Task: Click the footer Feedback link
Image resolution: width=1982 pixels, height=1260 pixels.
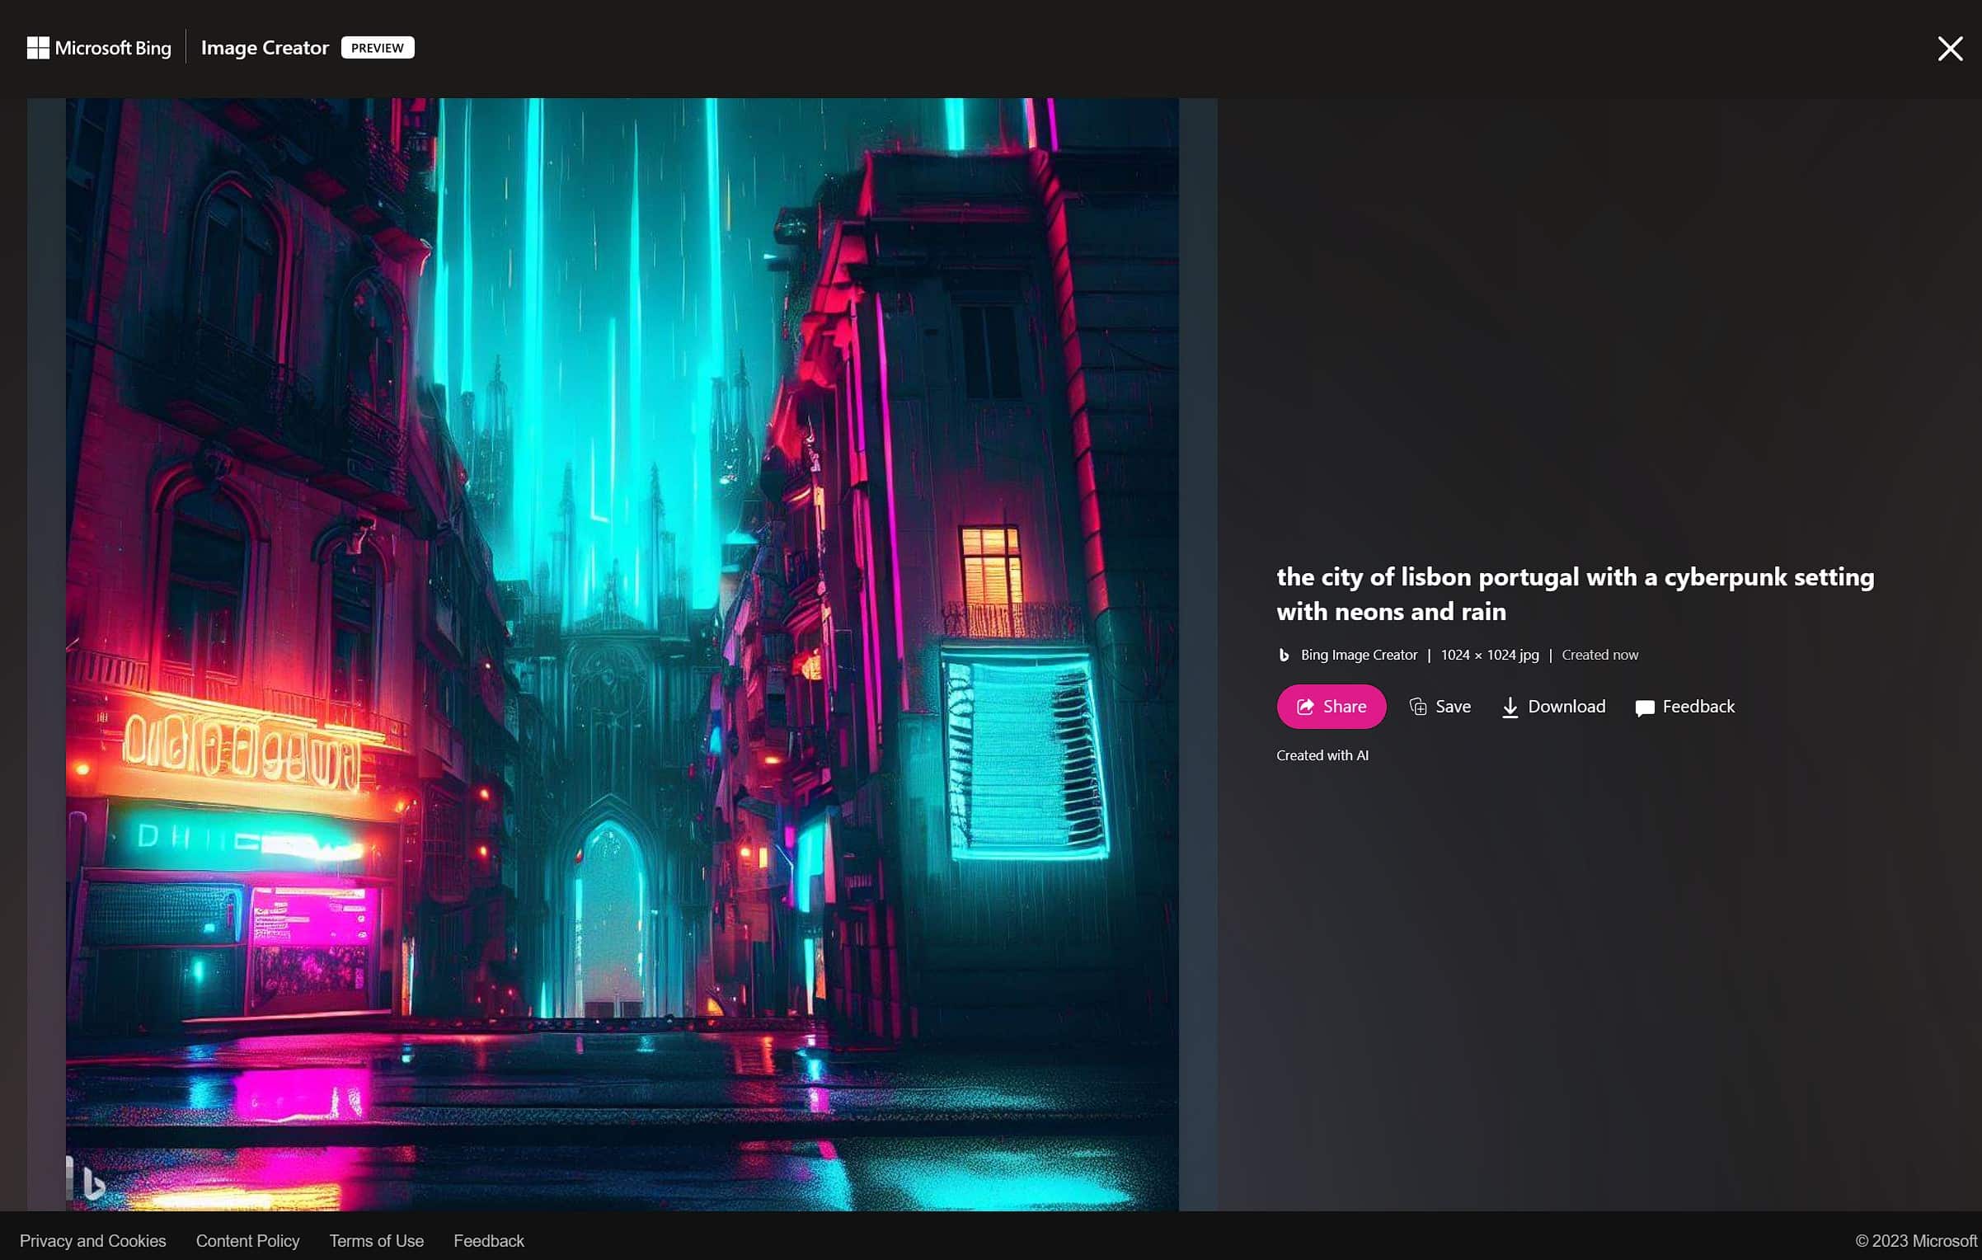Action: pyautogui.click(x=489, y=1240)
